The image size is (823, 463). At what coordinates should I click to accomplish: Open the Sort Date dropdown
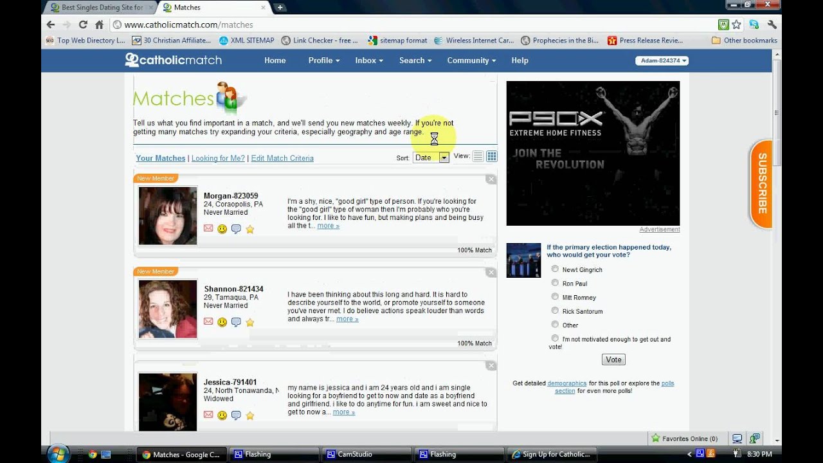pyautogui.click(x=431, y=158)
